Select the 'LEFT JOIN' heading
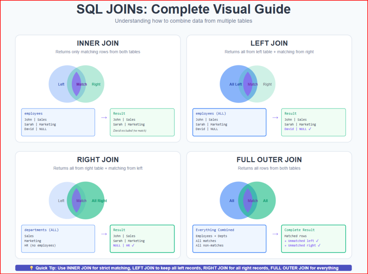This screenshot has width=368, height=274. pos(269,43)
